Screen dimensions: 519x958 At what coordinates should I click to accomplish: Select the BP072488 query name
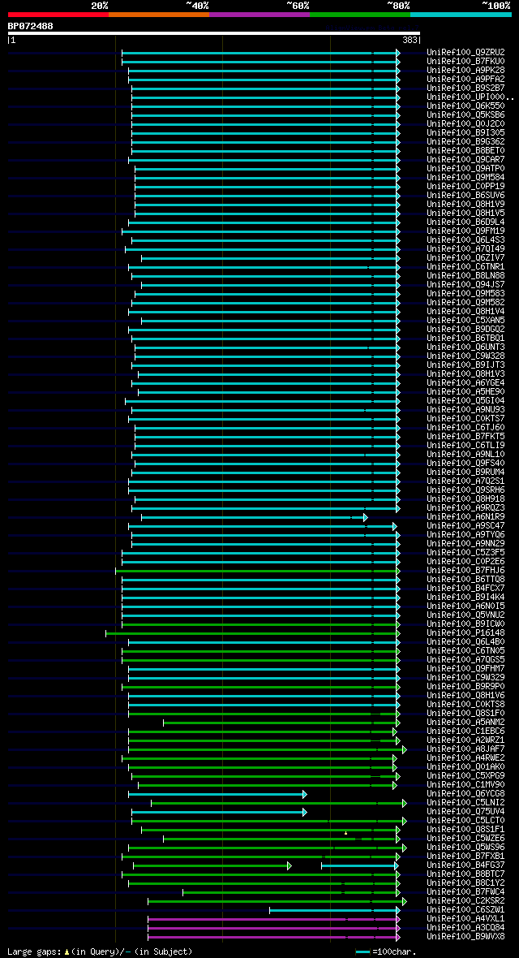tap(31, 26)
